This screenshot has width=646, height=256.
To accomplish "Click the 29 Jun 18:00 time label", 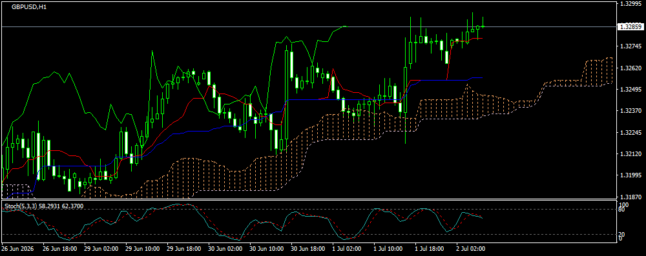I will [184, 249].
